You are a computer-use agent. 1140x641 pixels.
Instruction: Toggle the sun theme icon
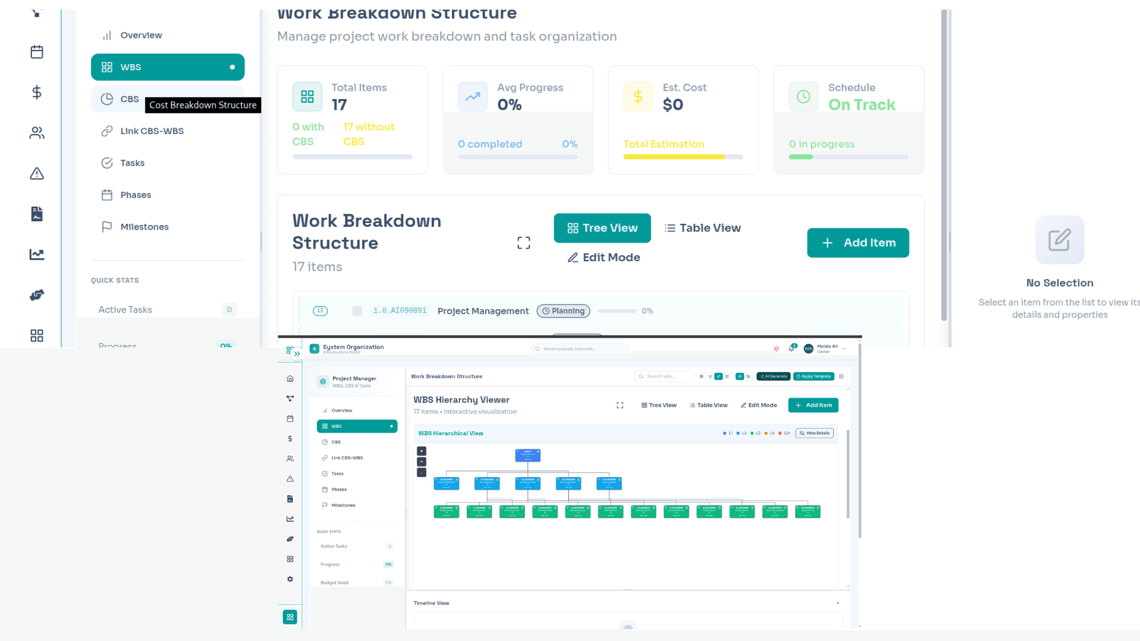[x=776, y=349]
